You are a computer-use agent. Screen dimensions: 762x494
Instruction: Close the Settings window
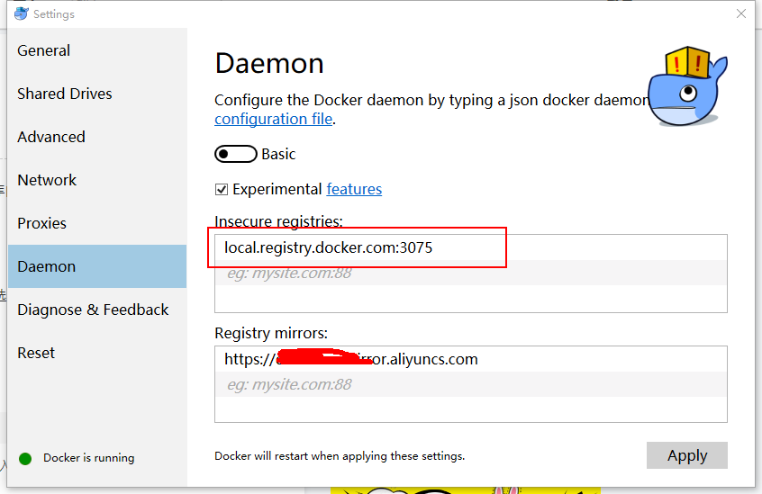(740, 13)
